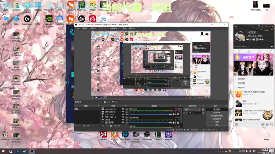Click 启动虚拟摄像机 virtual camera button
The height and width of the screenshot is (154, 275).
pos(217,116)
